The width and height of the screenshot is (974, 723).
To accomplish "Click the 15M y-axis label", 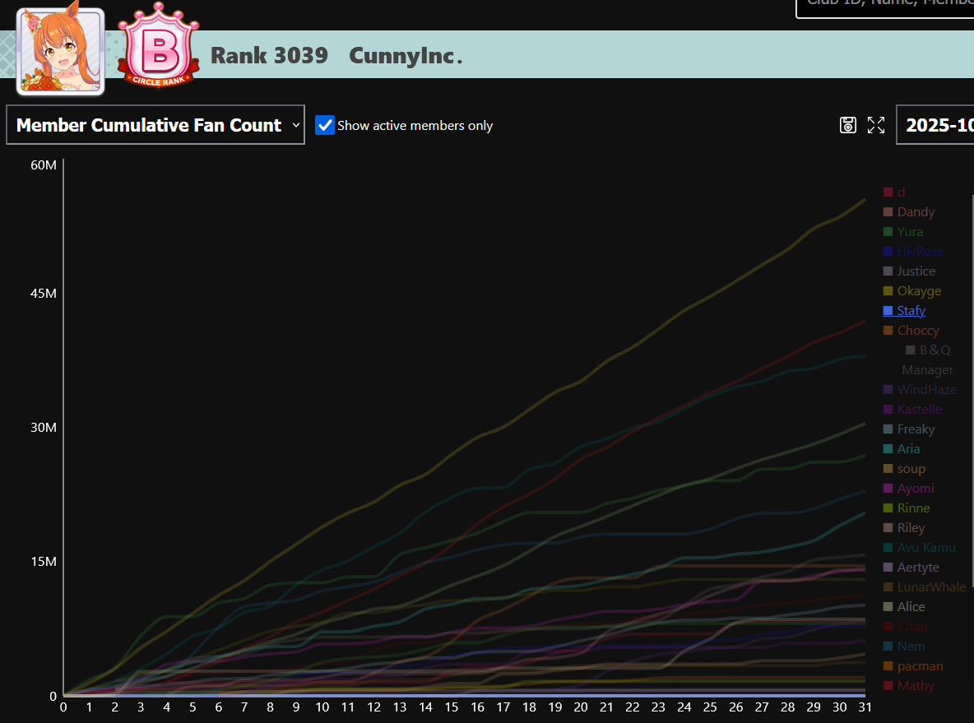I will (44, 562).
